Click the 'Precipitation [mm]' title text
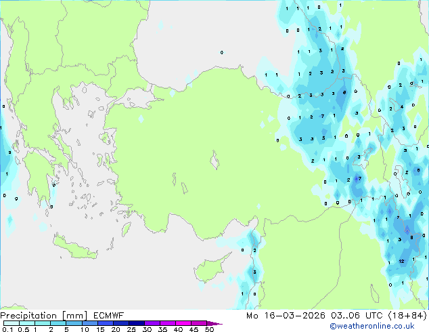Viewport: 429px width, 332px height. coord(44,316)
